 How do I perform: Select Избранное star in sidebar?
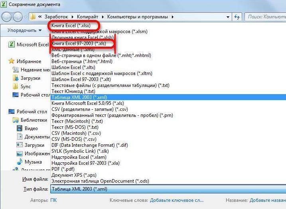click(x=25, y=61)
